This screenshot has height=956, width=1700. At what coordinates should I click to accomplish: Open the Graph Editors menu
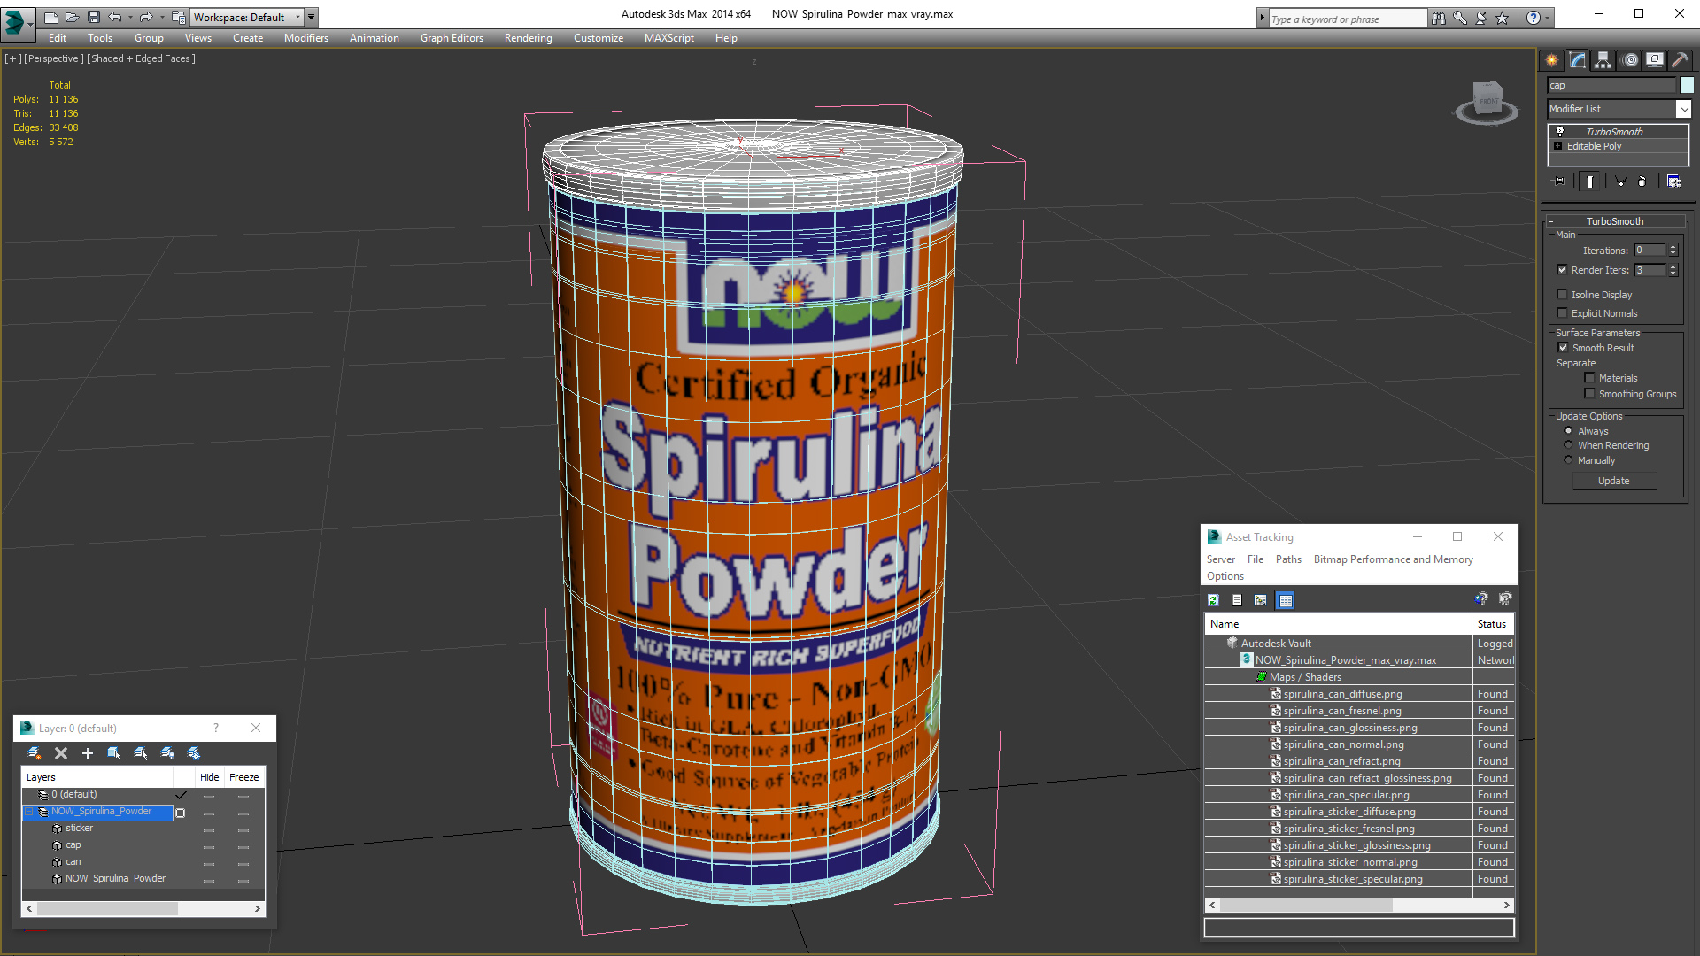(x=452, y=38)
